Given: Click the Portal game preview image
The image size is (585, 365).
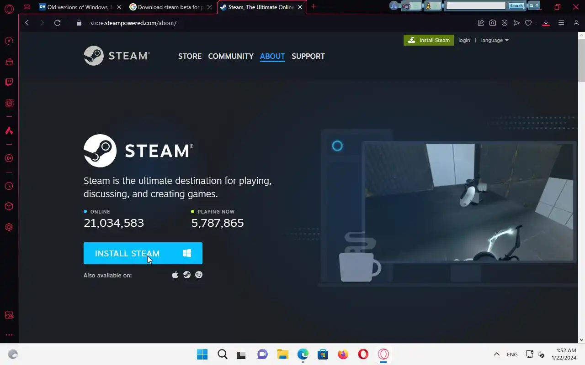Looking at the screenshot, I should 469,202.
